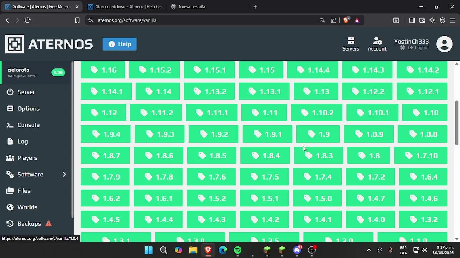This screenshot has width=460, height=258.
Task: Open the Servers list icon
Action: (351, 41)
